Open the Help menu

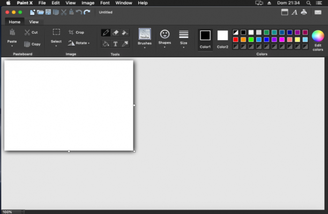[143, 3]
